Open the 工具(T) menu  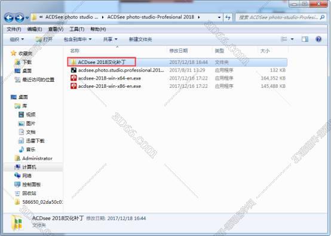[x=77, y=29]
